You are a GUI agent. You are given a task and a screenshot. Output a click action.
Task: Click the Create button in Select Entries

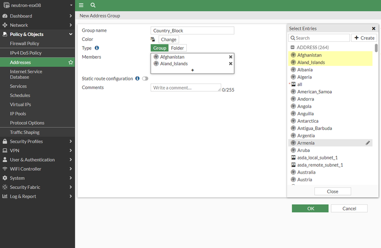[364, 38]
